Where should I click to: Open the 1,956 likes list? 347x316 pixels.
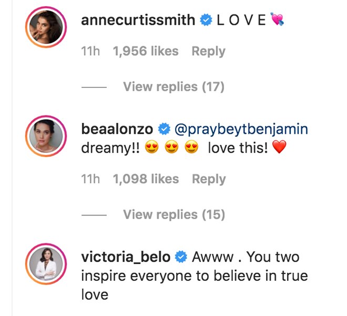click(x=146, y=51)
